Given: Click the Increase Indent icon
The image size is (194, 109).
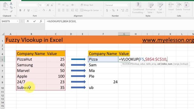Looking at the screenshot, I should (x=76, y=10).
